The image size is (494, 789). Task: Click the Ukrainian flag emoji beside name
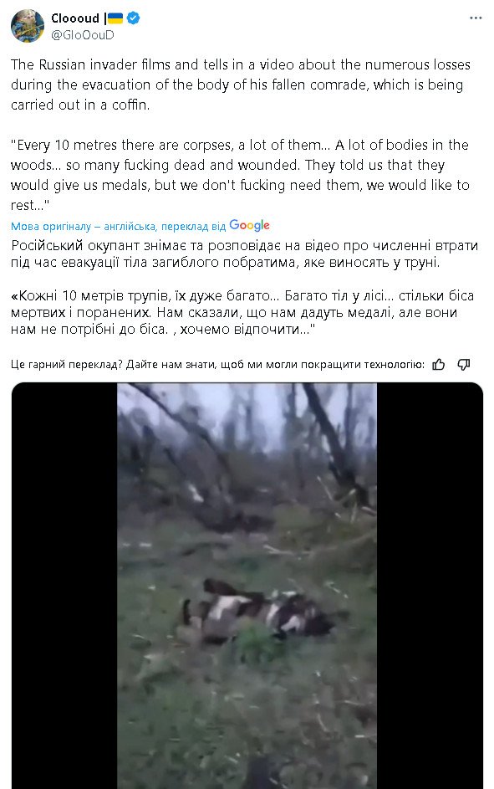tap(115, 18)
